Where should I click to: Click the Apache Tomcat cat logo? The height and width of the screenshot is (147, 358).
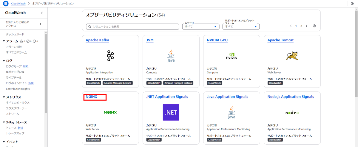292,56
